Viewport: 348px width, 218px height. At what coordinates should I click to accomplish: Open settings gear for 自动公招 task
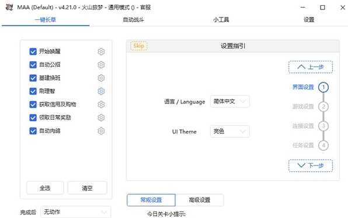coord(101,65)
